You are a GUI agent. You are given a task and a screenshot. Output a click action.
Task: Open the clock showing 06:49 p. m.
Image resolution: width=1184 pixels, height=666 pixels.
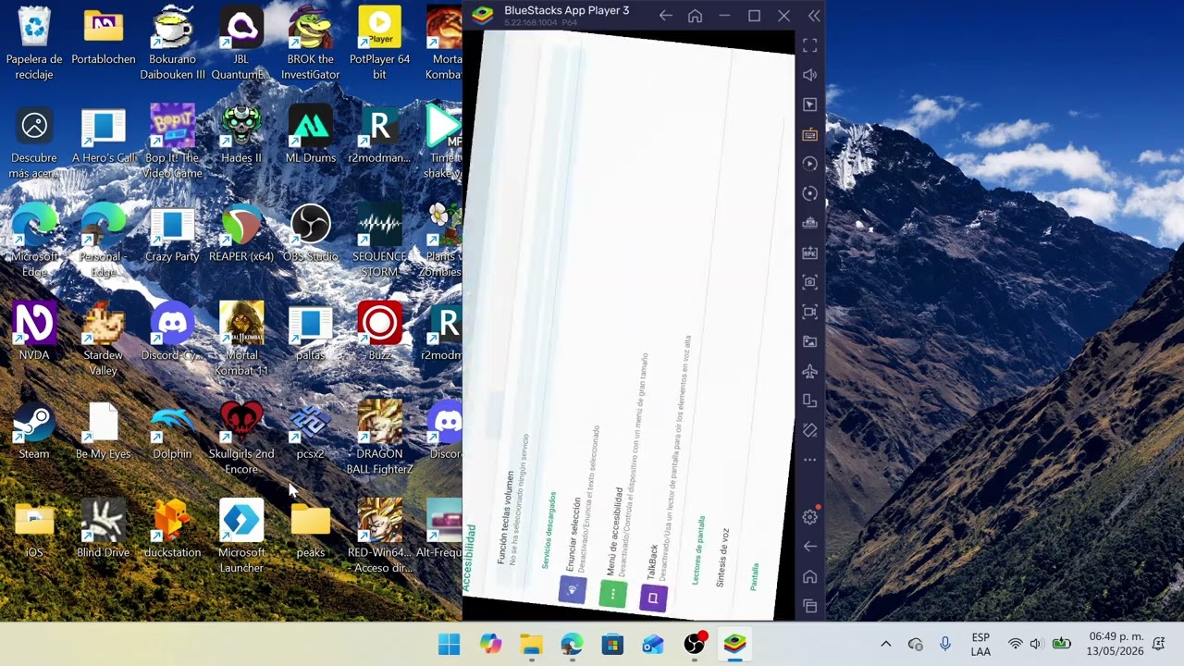(x=1116, y=644)
